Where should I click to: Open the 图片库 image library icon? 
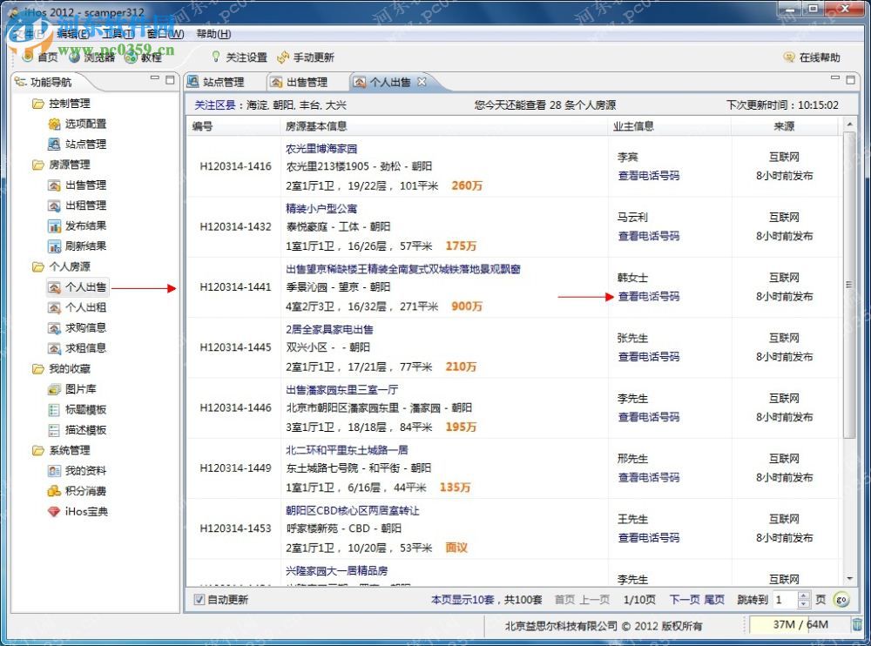(x=54, y=388)
